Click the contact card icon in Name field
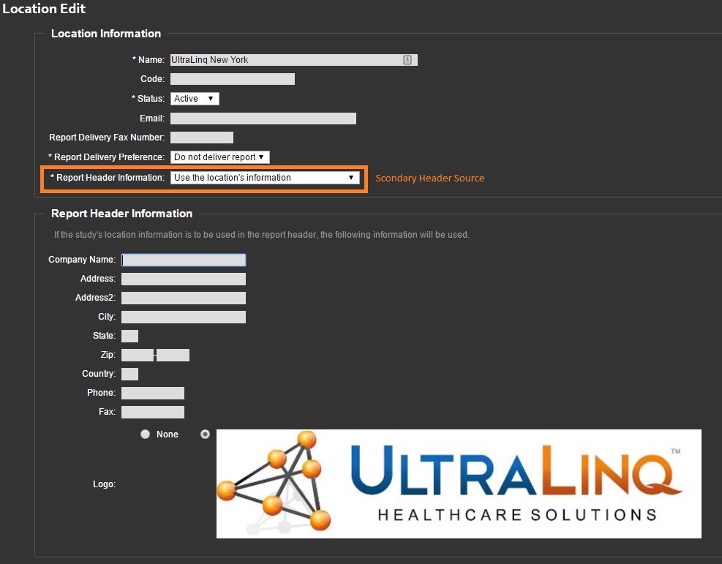The width and height of the screenshot is (722, 564). click(x=407, y=60)
